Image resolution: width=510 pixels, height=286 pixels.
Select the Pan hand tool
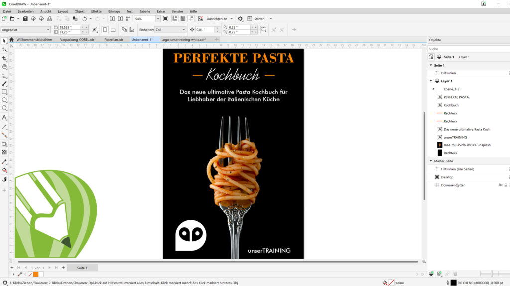point(4,67)
